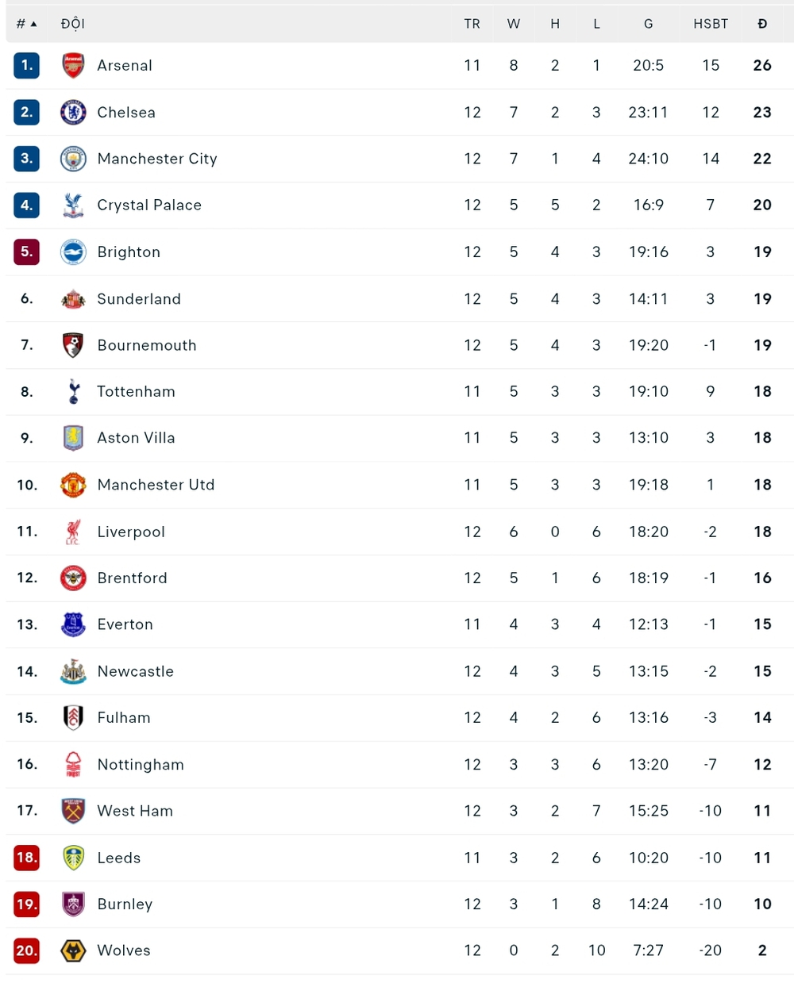Click the highlighted Brighton position number 5
The height and width of the screenshot is (983, 794).
tap(26, 252)
